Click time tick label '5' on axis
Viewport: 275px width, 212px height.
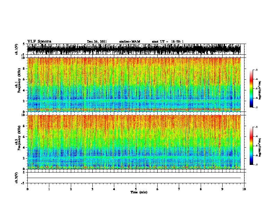(x=136, y=189)
